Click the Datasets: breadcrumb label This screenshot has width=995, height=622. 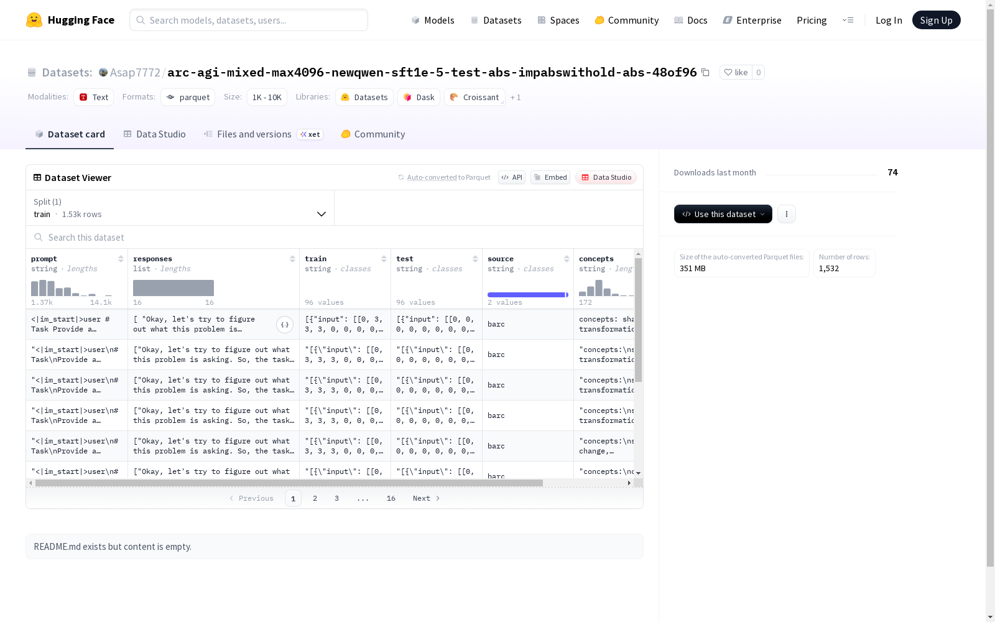coord(67,72)
